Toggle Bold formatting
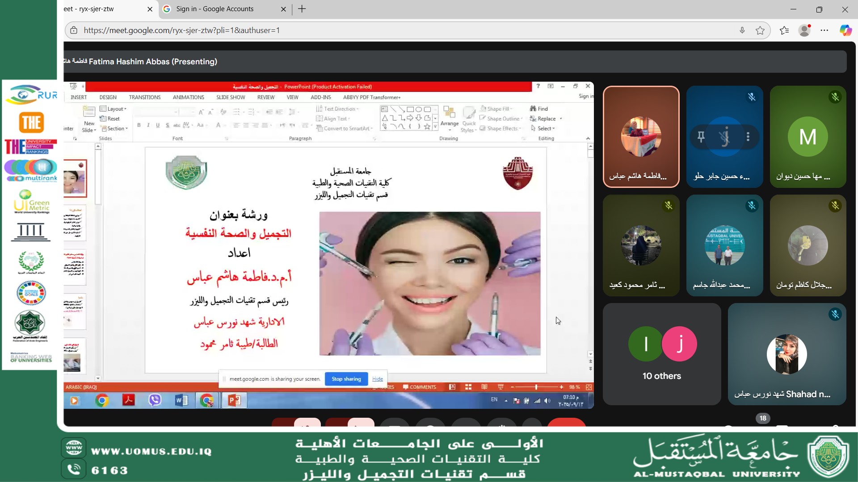This screenshot has width=858, height=482. tap(139, 125)
